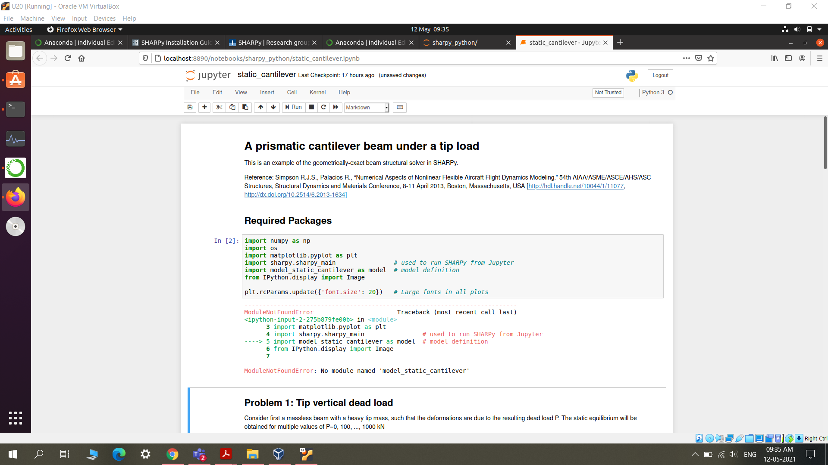The image size is (828, 465).
Task: Switch to SHARPy Research group tab
Action: point(273,43)
